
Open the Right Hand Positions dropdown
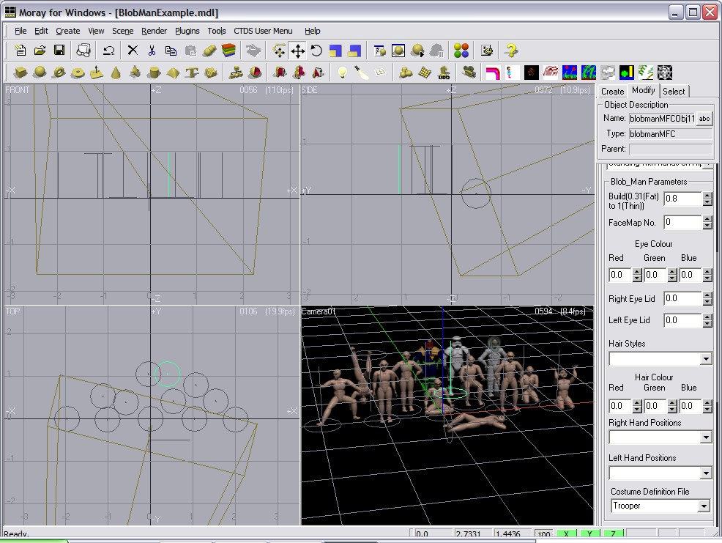click(x=705, y=437)
